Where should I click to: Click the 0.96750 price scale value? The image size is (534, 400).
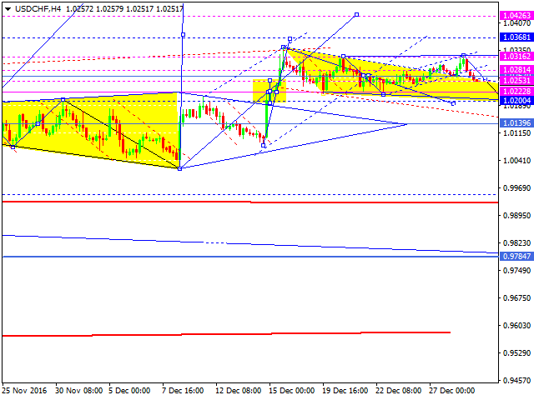point(517,298)
